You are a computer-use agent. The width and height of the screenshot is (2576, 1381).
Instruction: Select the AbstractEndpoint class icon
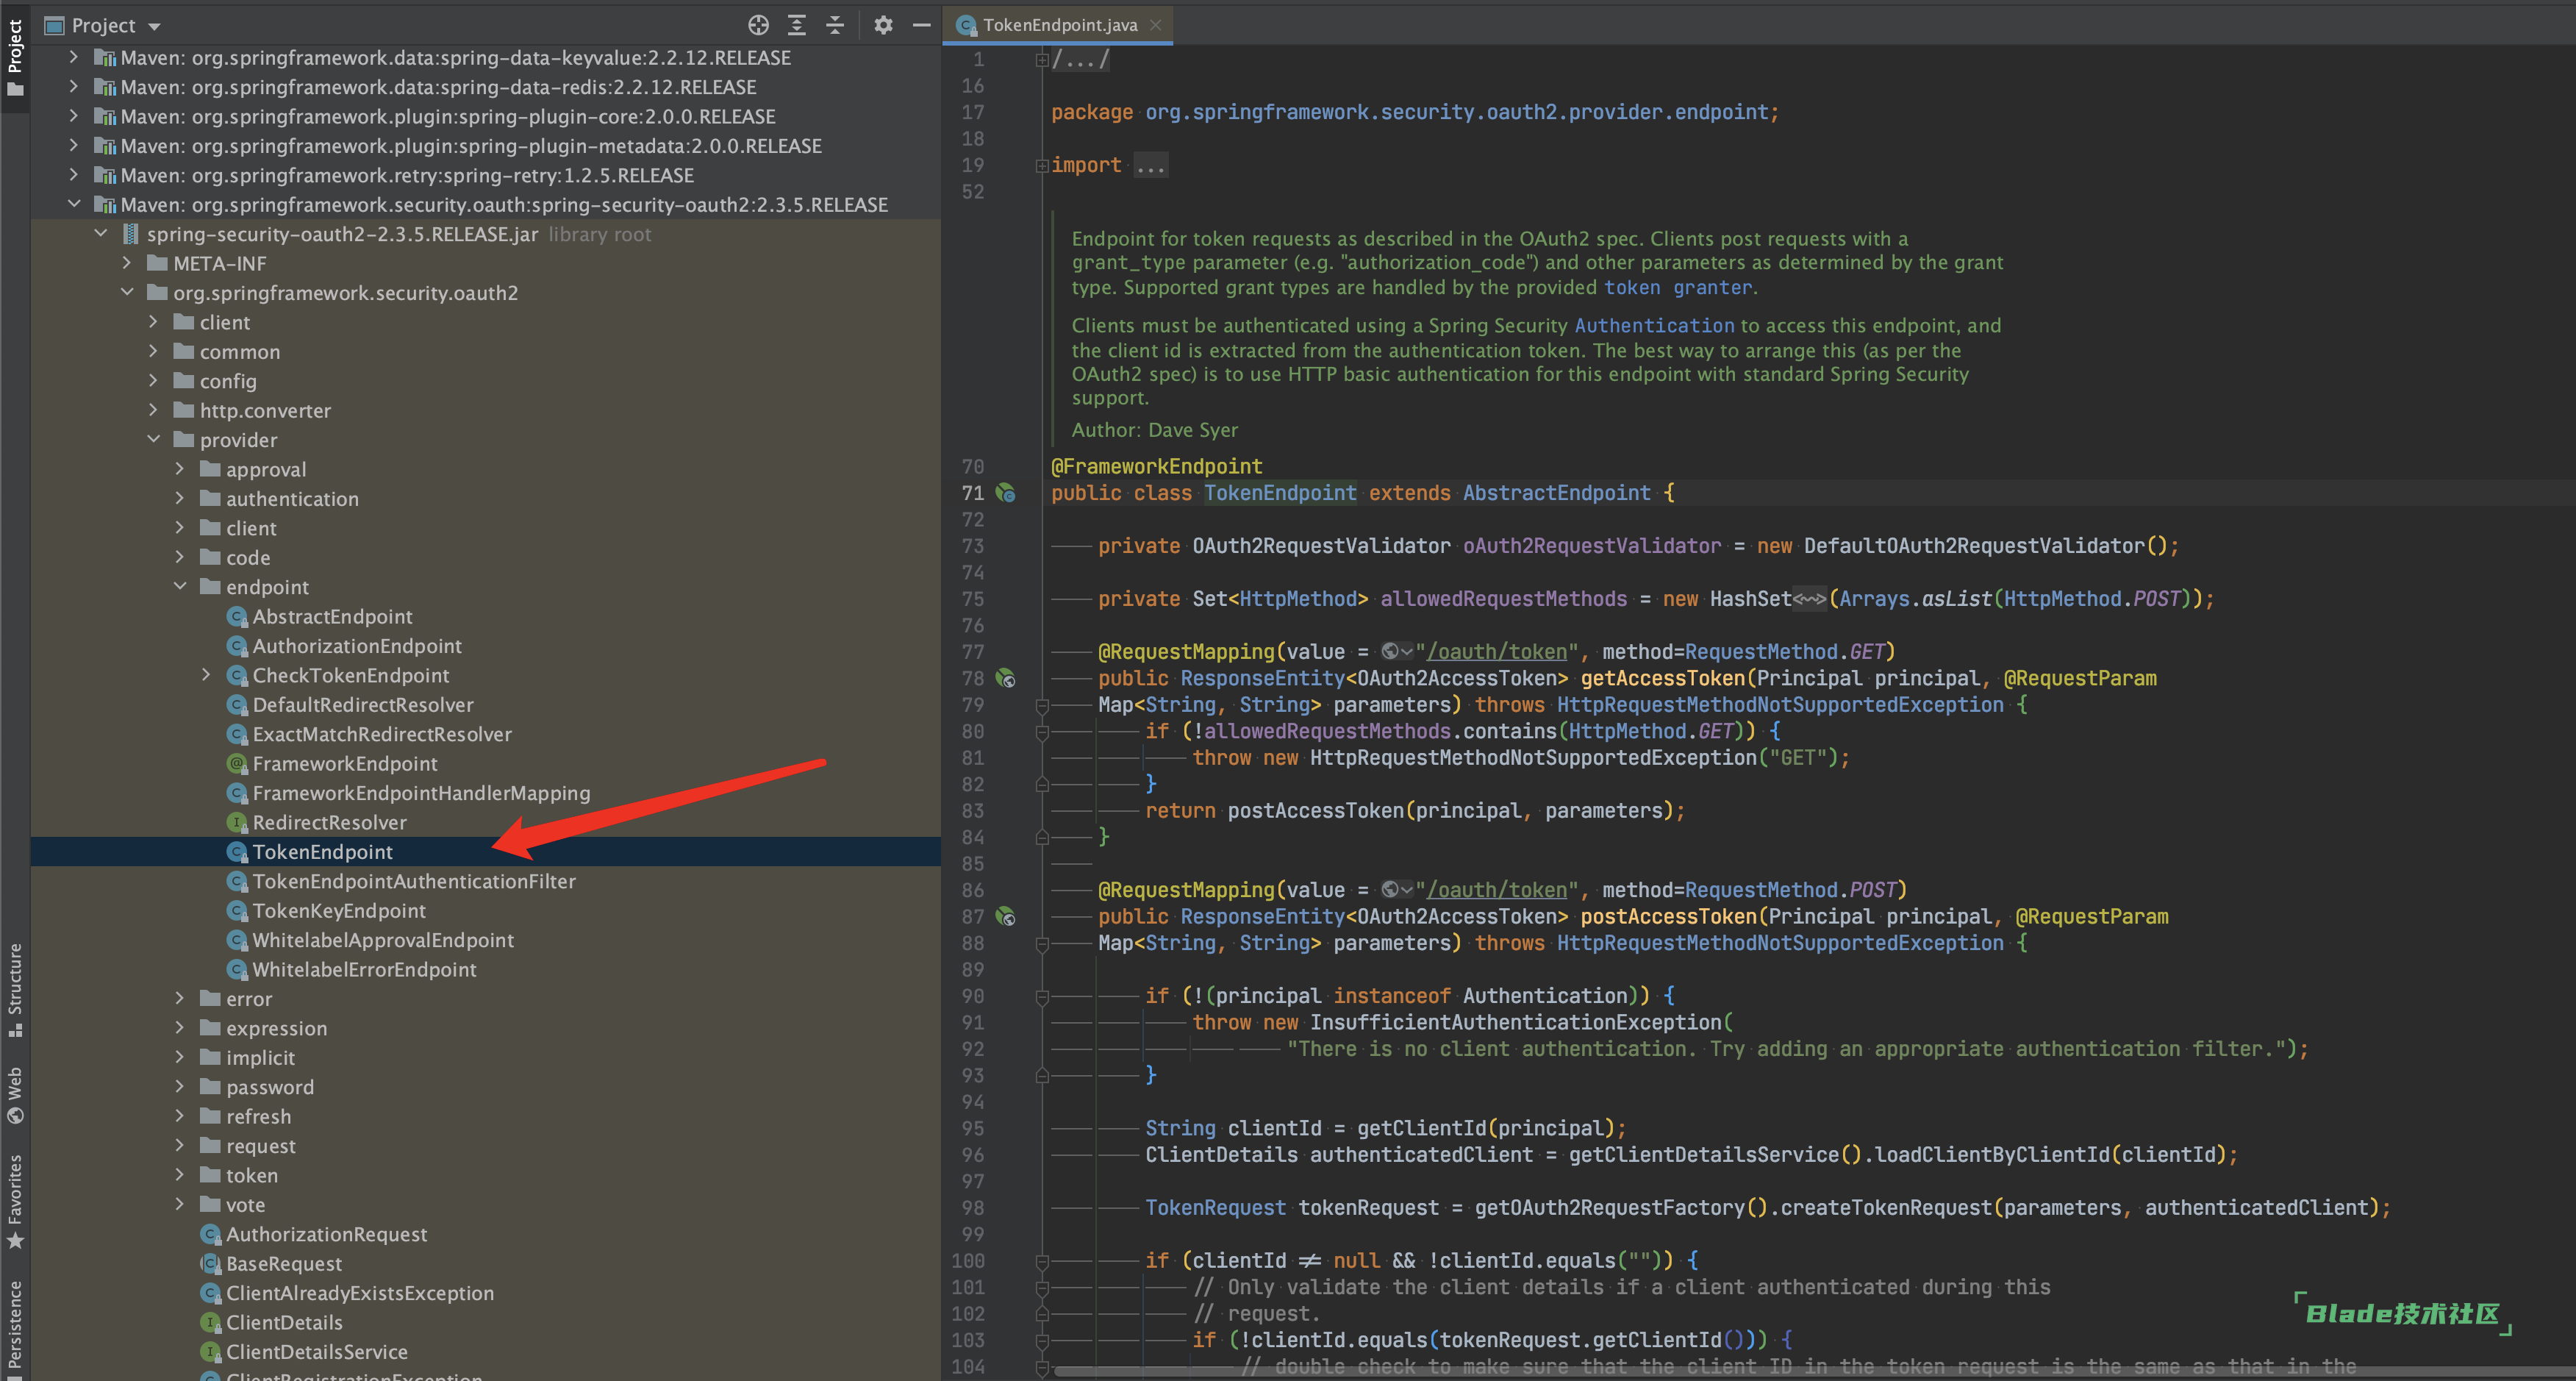(x=237, y=616)
